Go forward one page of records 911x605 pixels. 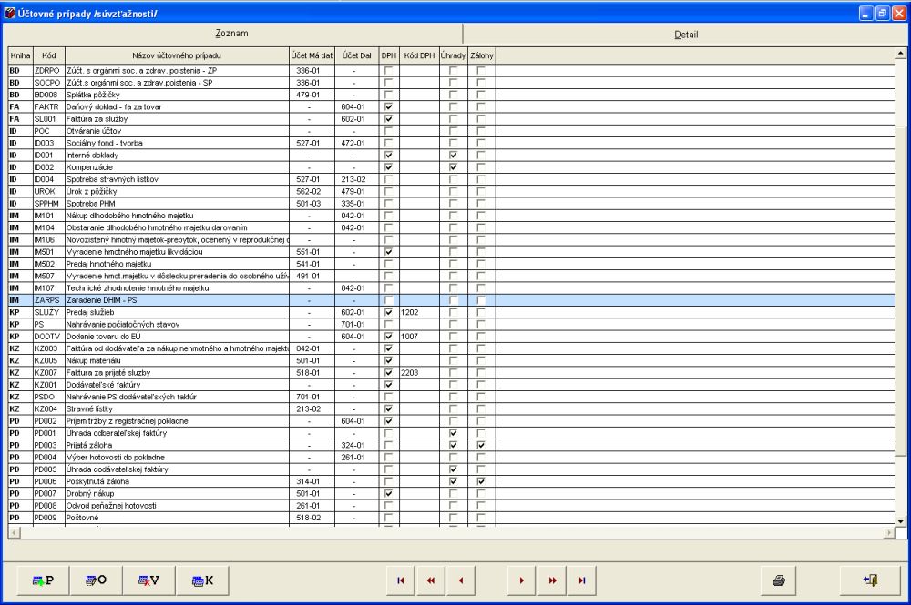[552, 580]
